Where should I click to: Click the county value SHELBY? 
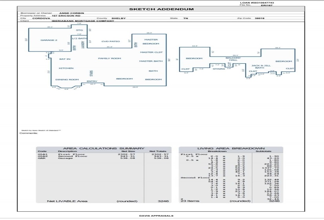[x=119, y=18]
